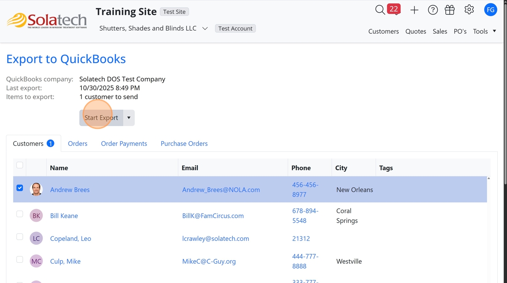Image resolution: width=507 pixels, height=283 pixels.
Task: Click the Test Site badge
Action: pyautogui.click(x=174, y=12)
